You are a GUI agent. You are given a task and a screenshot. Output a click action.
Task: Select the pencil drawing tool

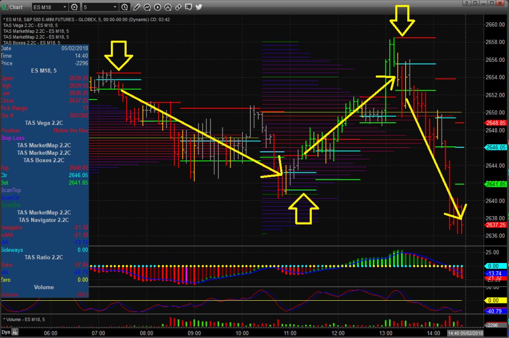click(137, 7)
